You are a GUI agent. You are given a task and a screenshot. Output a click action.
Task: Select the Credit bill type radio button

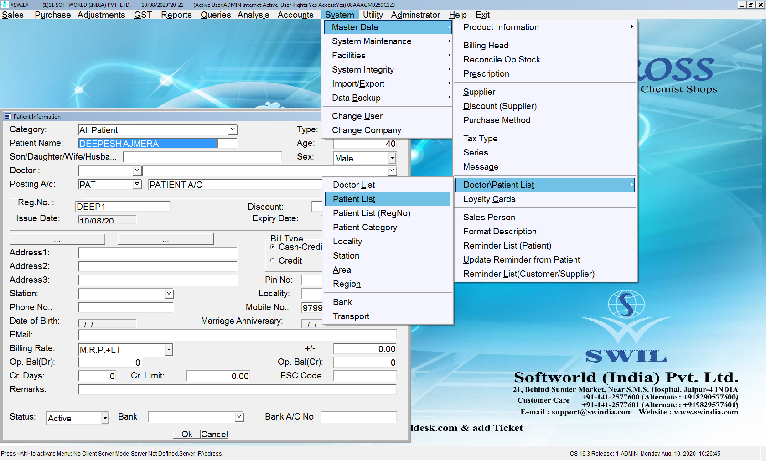273,260
